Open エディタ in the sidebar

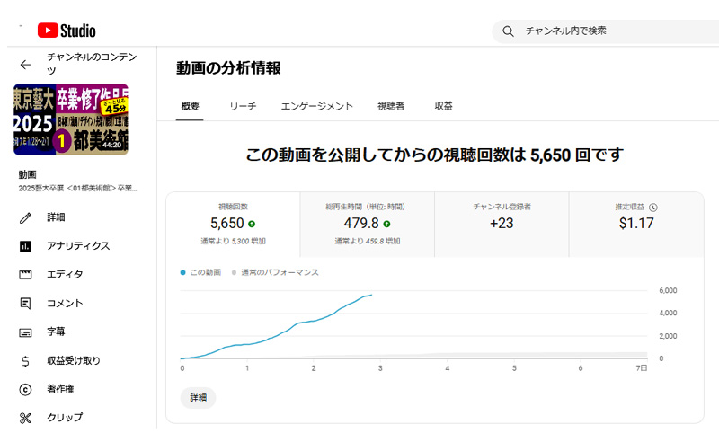tap(65, 274)
